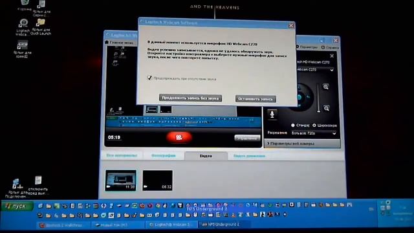Open the 'Разрешение' resolution dropdown
The image size is (414, 233).
[x=314, y=133]
